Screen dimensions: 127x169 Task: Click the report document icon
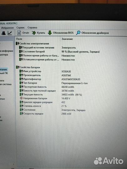19,33
